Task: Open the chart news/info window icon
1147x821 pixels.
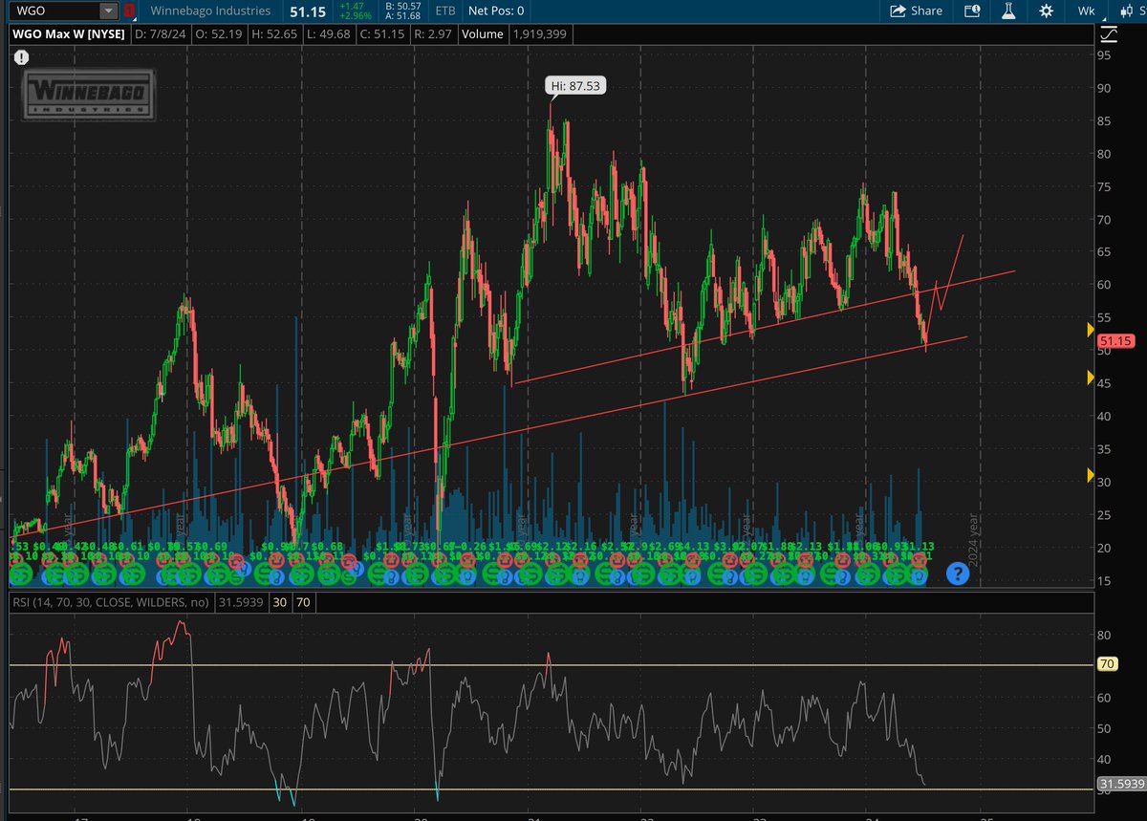Action: click(x=972, y=11)
